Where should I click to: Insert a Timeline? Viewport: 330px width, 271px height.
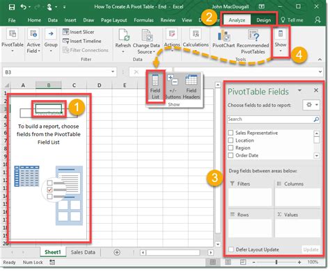pos(82,41)
